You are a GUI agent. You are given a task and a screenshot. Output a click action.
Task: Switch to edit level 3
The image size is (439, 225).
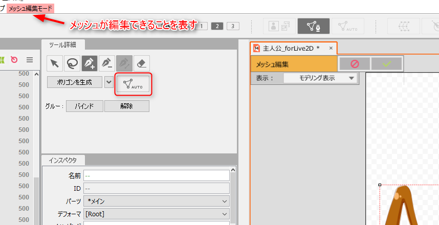click(x=233, y=26)
